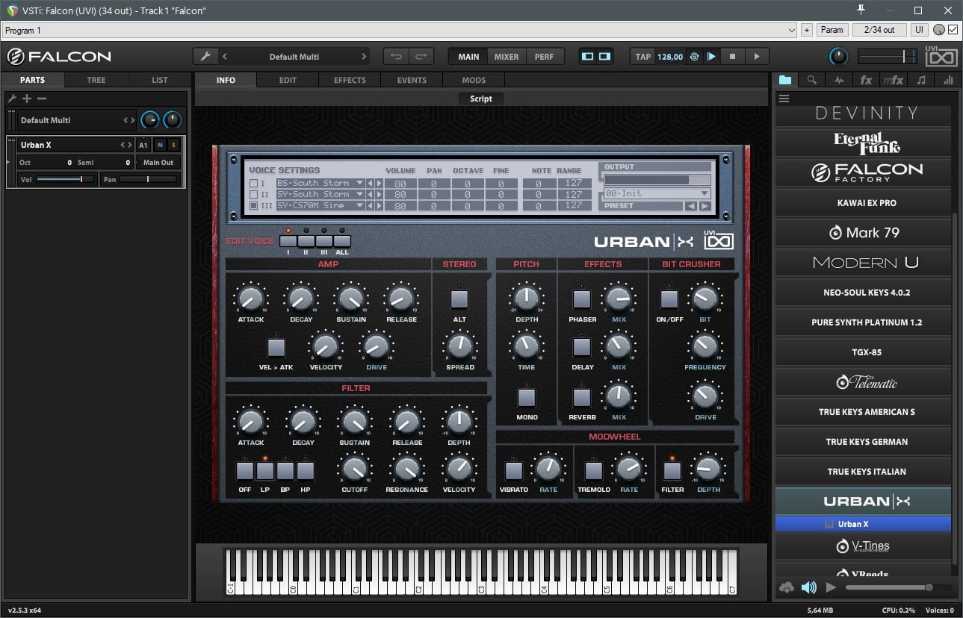Switch to the LIST tab
The width and height of the screenshot is (963, 618).
click(160, 80)
